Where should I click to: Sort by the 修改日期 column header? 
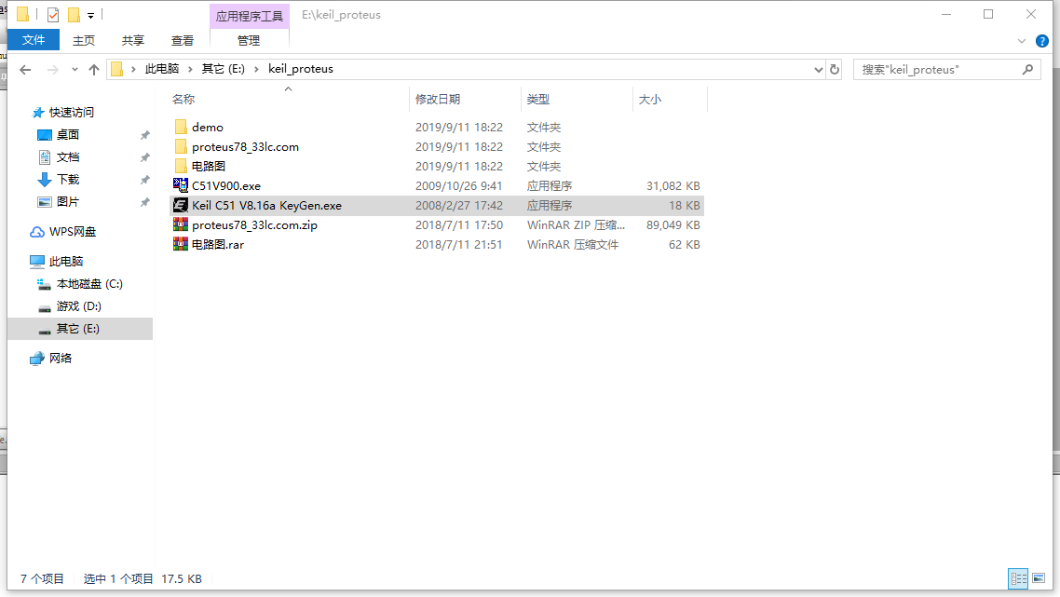click(438, 100)
